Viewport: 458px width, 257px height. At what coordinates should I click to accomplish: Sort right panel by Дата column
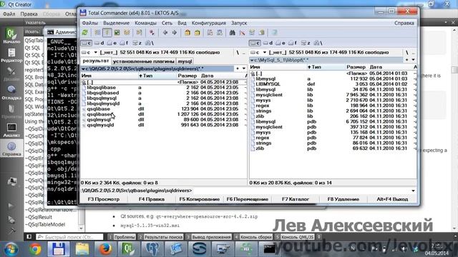click(x=376, y=67)
